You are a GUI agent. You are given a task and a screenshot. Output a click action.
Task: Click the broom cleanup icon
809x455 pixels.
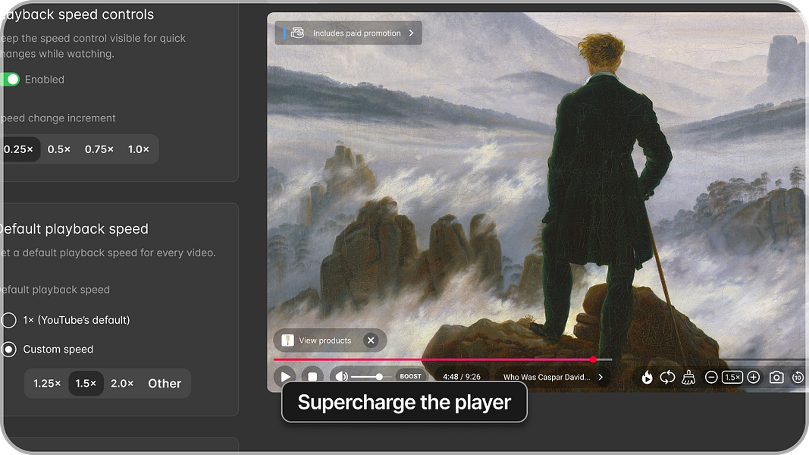pos(688,378)
